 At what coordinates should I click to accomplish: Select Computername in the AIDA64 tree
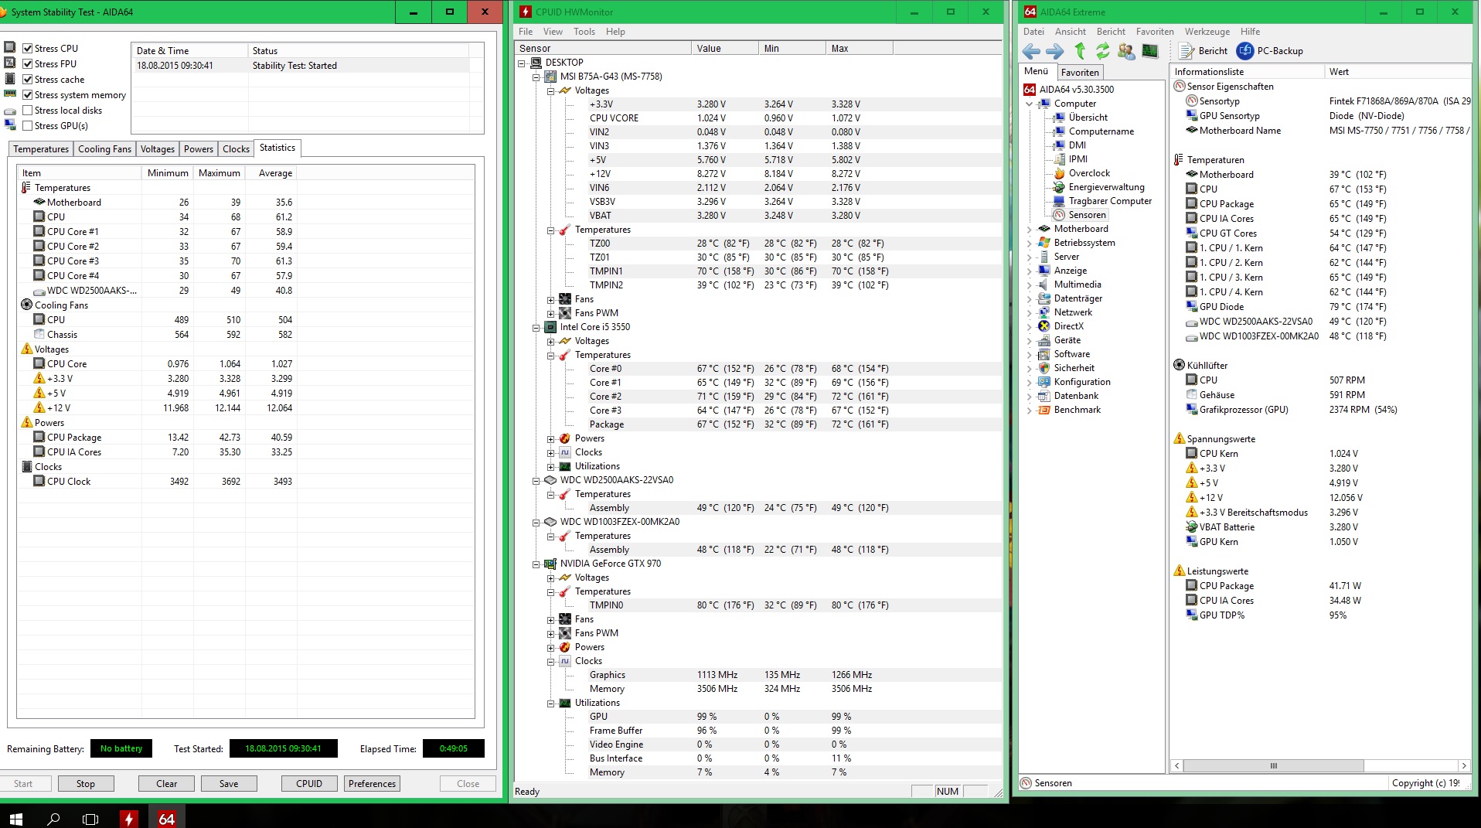1101,131
